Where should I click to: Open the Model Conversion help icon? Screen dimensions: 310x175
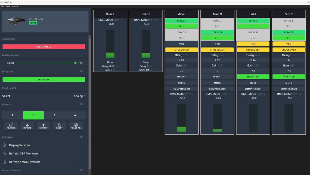click(x=82, y=170)
